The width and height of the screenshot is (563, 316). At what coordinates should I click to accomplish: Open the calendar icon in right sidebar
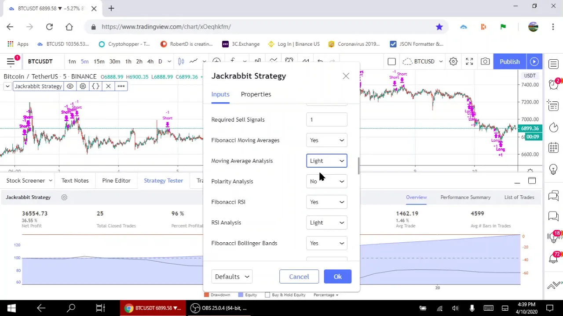[553, 148]
